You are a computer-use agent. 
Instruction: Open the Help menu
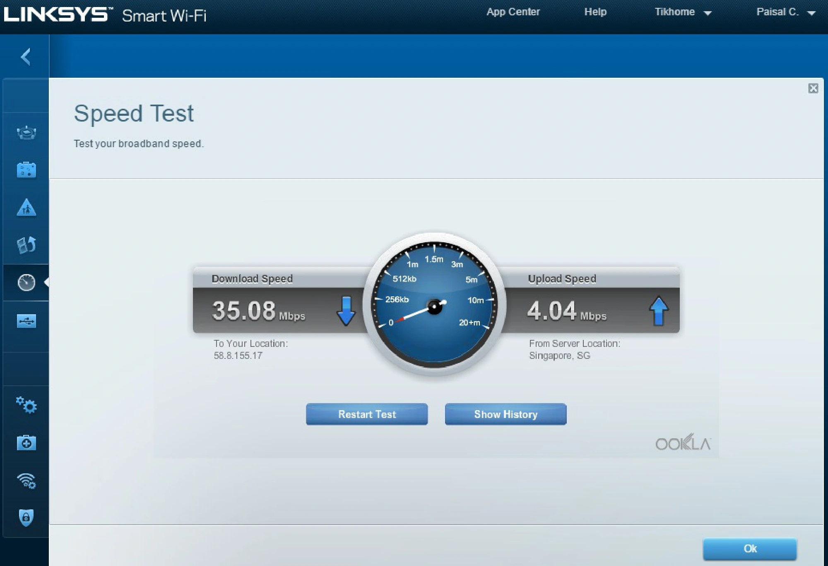(x=595, y=12)
